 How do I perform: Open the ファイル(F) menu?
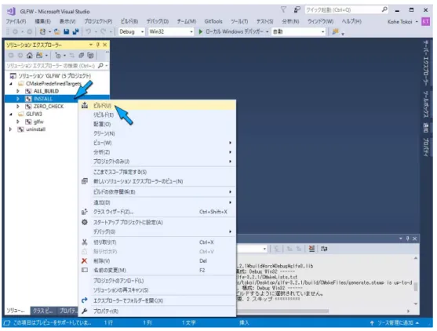click(x=16, y=21)
